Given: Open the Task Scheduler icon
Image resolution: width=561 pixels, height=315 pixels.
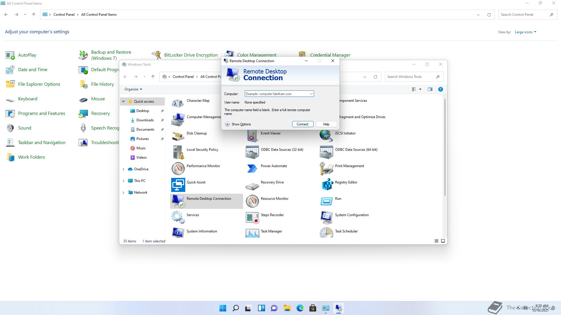Looking at the screenshot, I should 326,232.
